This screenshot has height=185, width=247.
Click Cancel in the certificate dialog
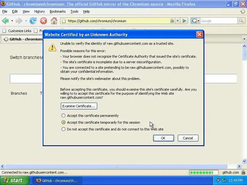point(188,138)
